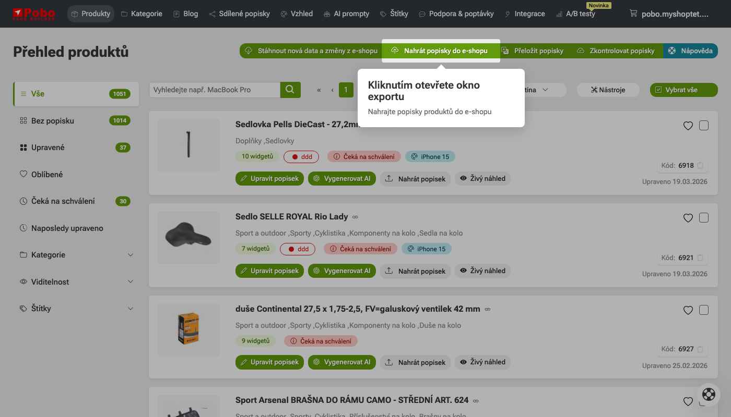Toggle the favorite heart on Sedlo SELLE ROYAL

coord(688,218)
